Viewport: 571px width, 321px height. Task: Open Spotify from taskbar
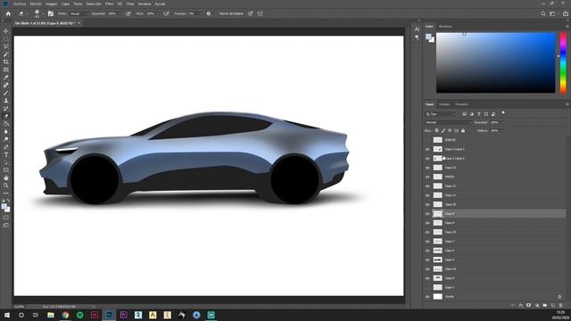79,315
